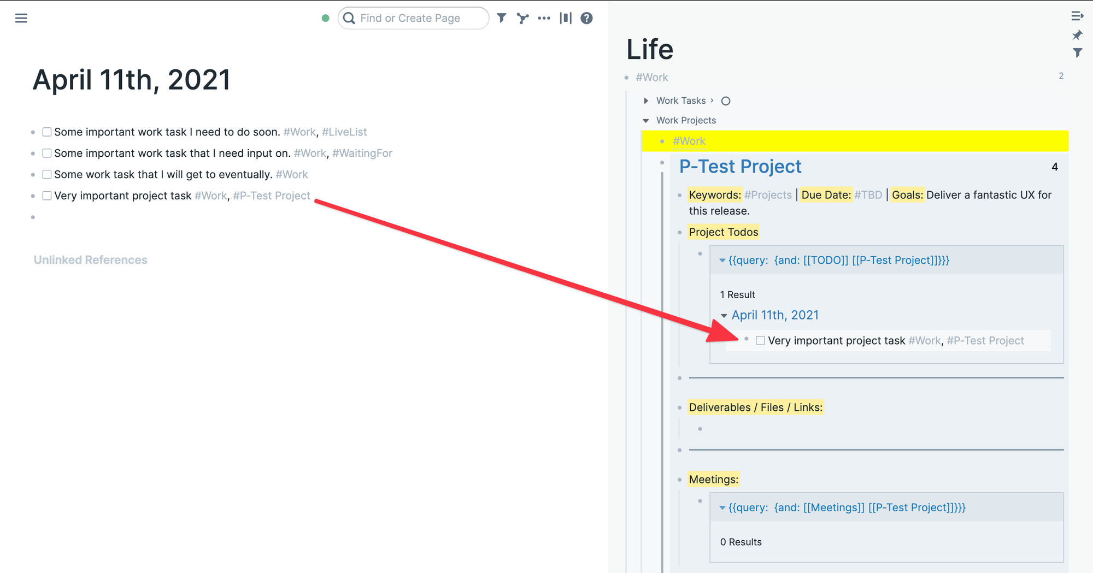This screenshot has width=1093, height=573.
Task: Click the filter icon next to search bar
Action: tap(501, 18)
